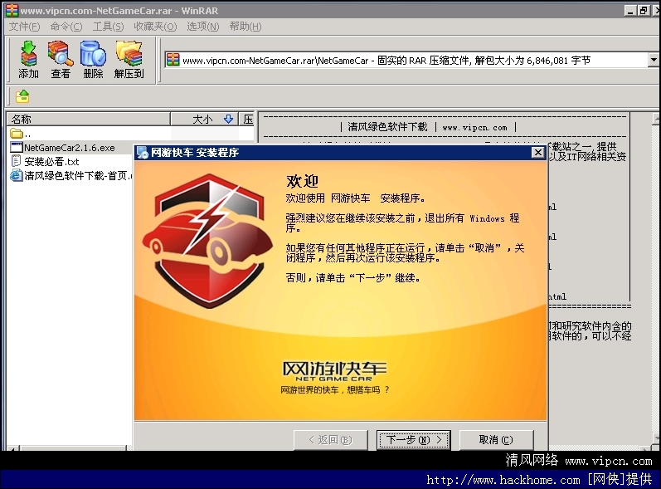Minimize the WinRAR window

pos(630,10)
